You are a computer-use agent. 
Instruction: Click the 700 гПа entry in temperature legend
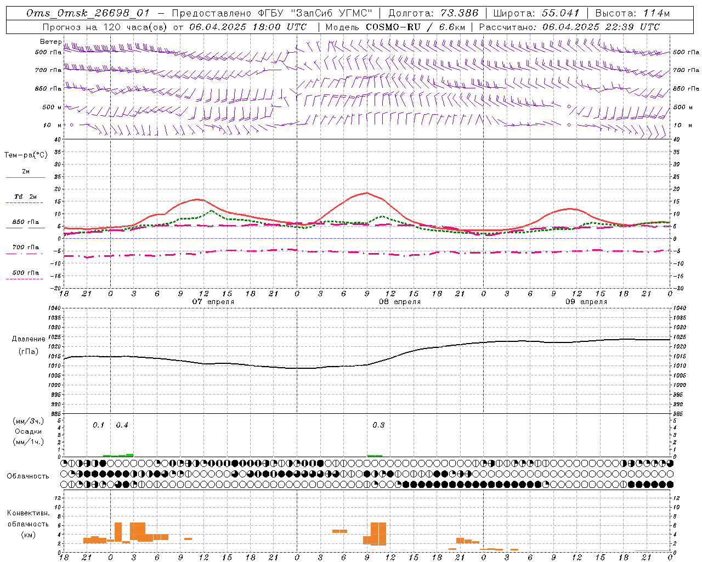click(26, 248)
